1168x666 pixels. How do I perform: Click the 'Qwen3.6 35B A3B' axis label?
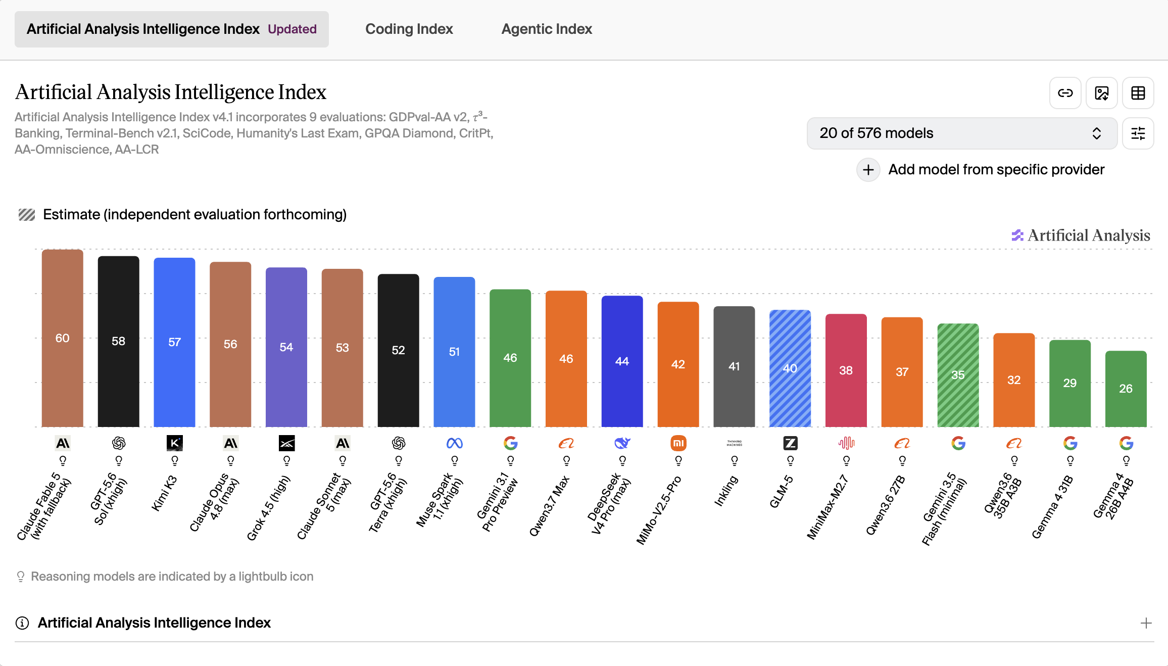click(1003, 495)
